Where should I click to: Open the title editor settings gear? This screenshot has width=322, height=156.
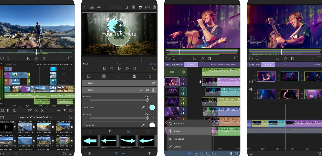coord(154,7)
